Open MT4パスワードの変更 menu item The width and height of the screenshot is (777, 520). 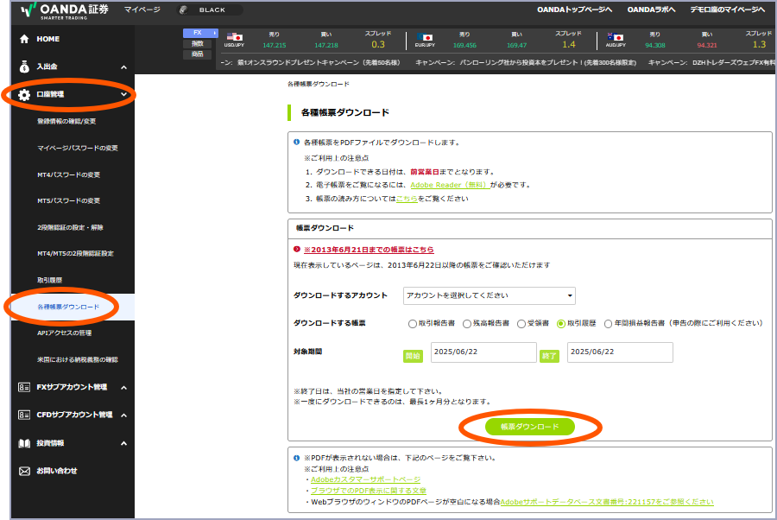click(x=69, y=175)
